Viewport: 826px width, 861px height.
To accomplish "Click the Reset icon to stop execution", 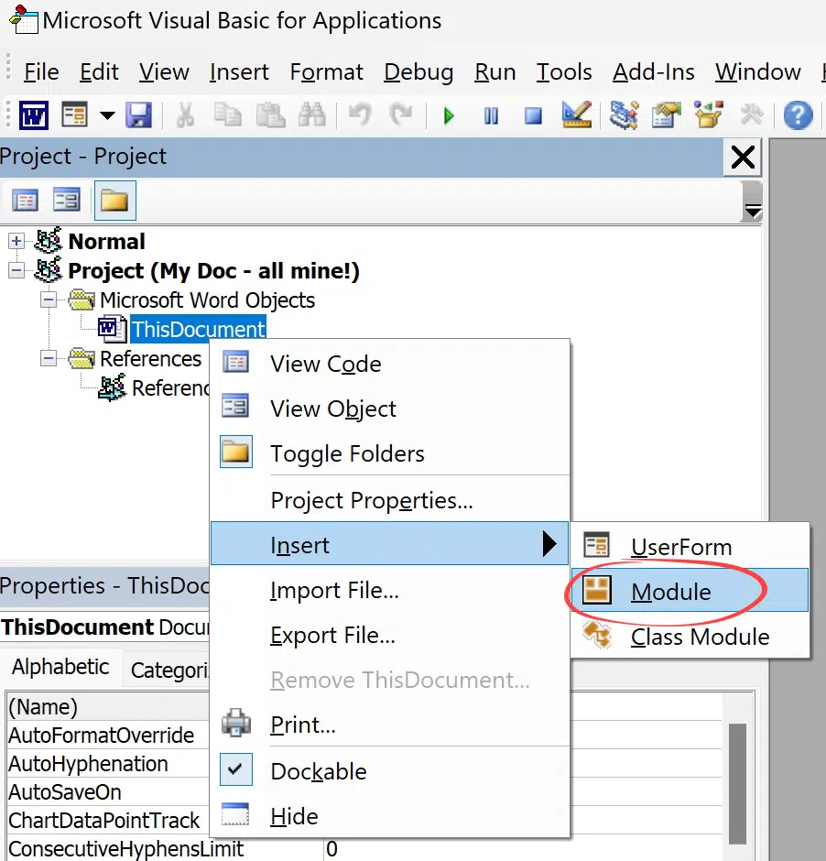I will [x=532, y=115].
